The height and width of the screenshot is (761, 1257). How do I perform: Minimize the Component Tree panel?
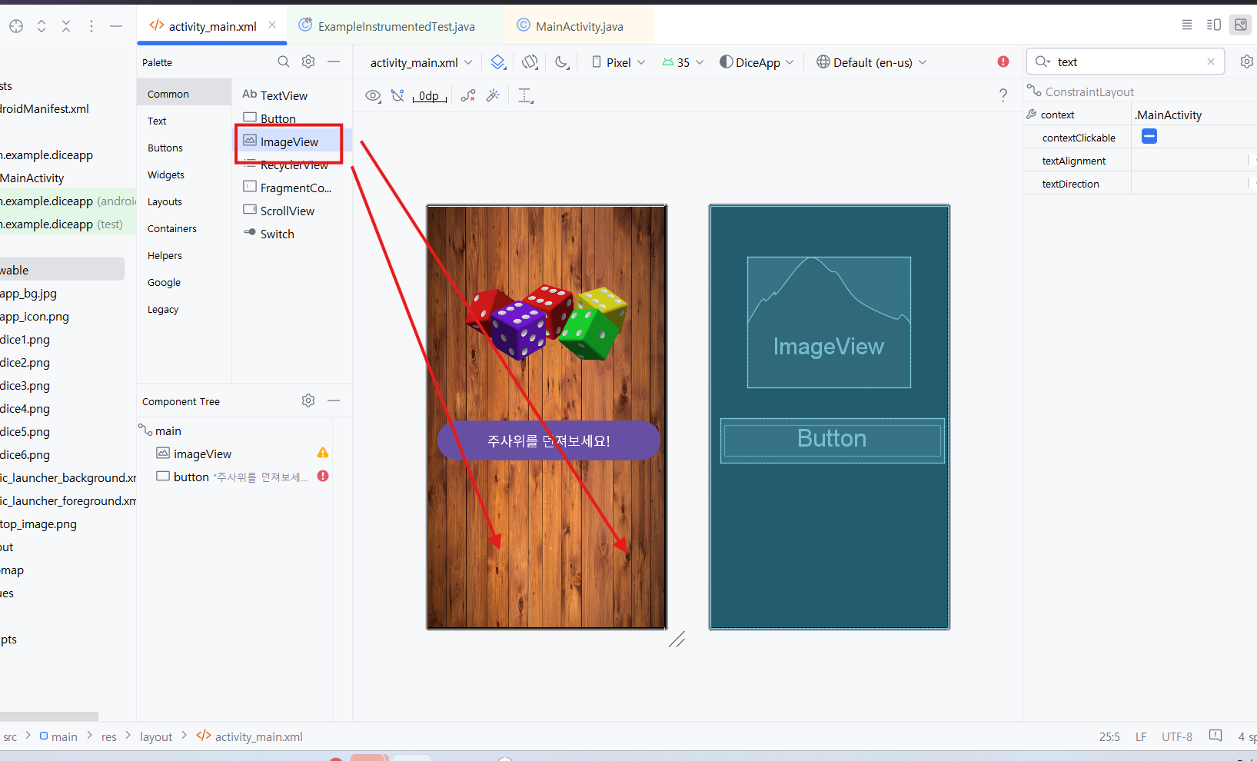pyautogui.click(x=334, y=400)
